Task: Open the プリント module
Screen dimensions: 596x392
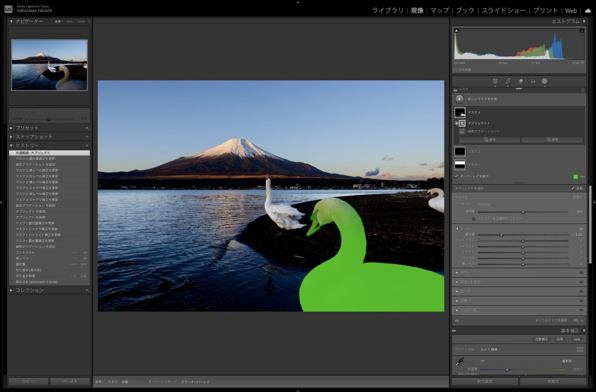Action: click(x=545, y=10)
